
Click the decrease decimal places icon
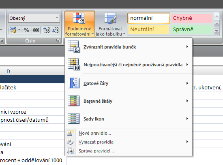(x=56, y=30)
